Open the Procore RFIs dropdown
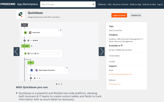164x102 pixels. coord(42,54)
